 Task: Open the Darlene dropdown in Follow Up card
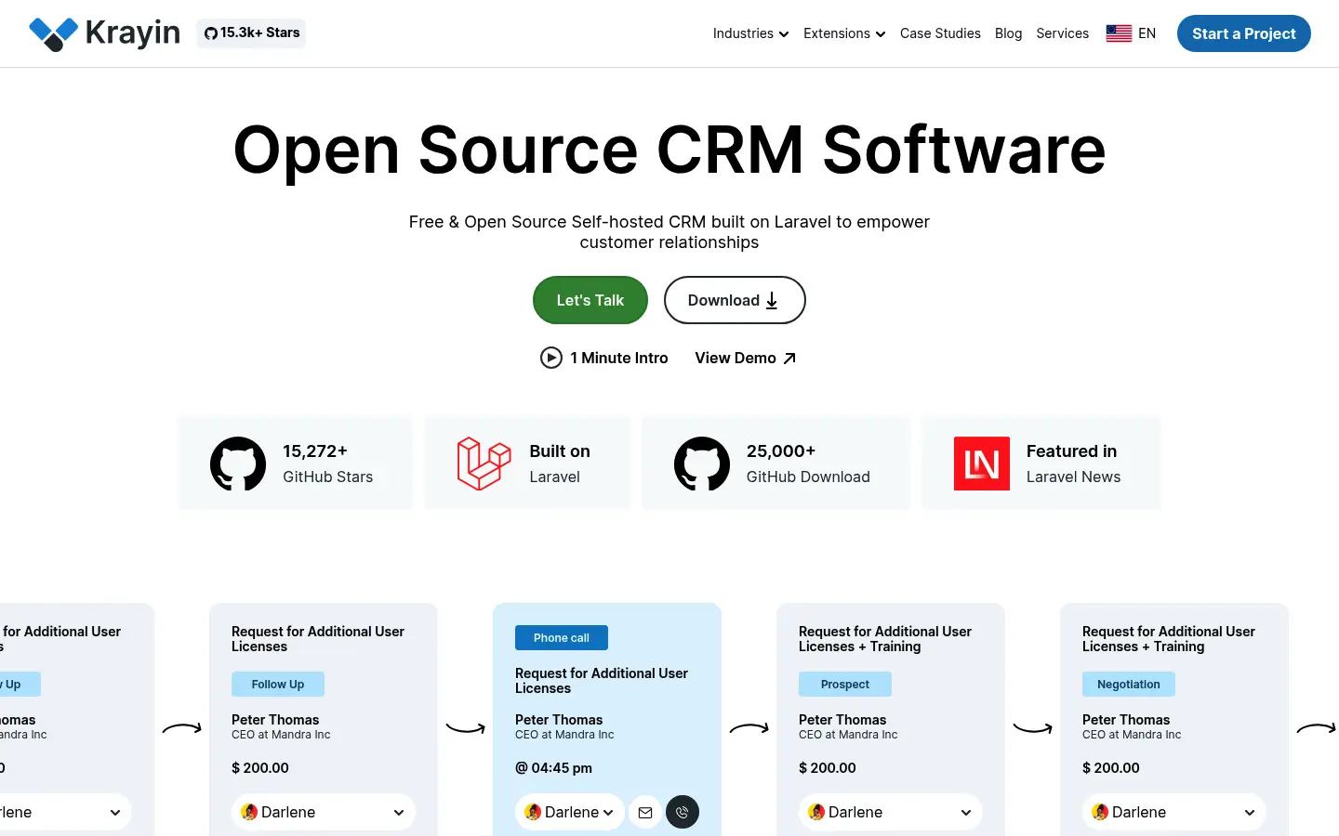[324, 812]
